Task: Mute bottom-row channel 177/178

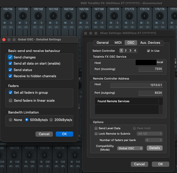Action: [x=72, y=162]
